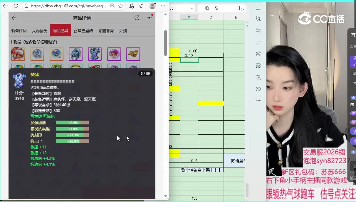
Task: Click the 可重铸 可炼化 green text
Action: (43, 116)
